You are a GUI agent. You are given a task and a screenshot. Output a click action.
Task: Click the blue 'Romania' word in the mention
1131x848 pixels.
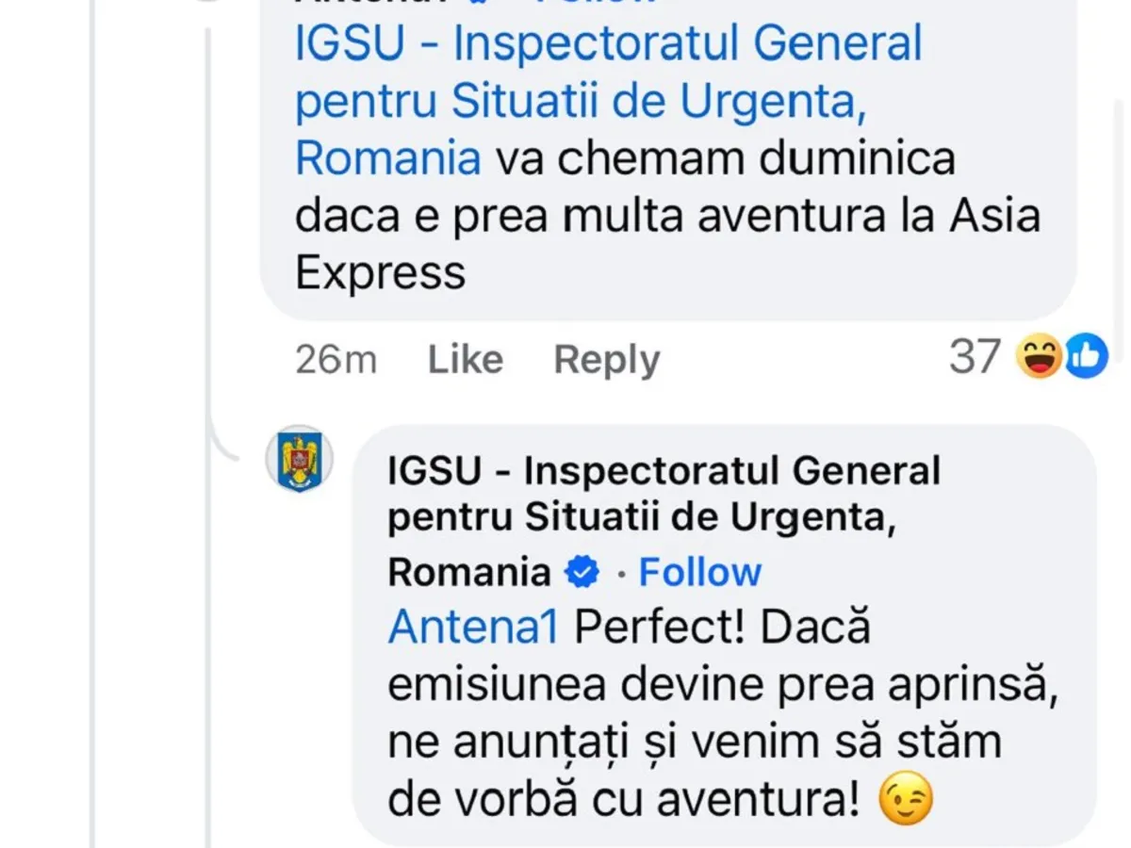(387, 158)
